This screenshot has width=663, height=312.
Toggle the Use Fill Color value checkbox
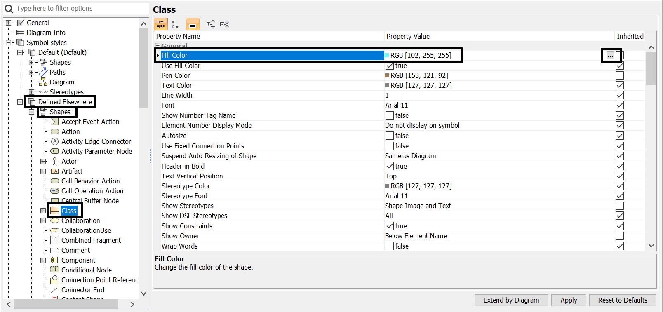pyautogui.click(x=389, y=66)
